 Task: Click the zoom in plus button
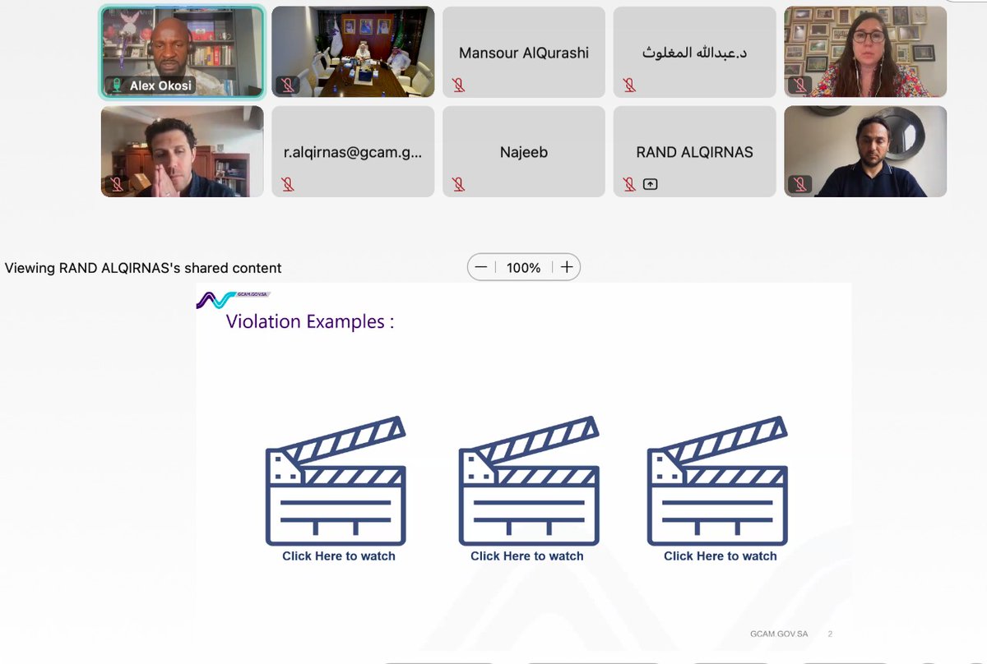click(567, 267)
